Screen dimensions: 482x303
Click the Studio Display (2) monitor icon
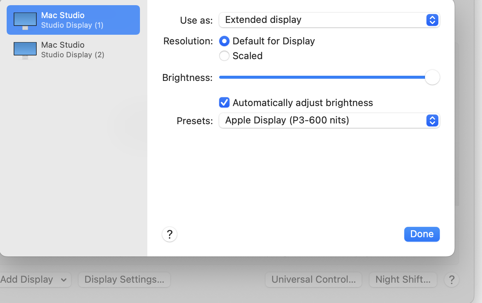pos(25,50)
